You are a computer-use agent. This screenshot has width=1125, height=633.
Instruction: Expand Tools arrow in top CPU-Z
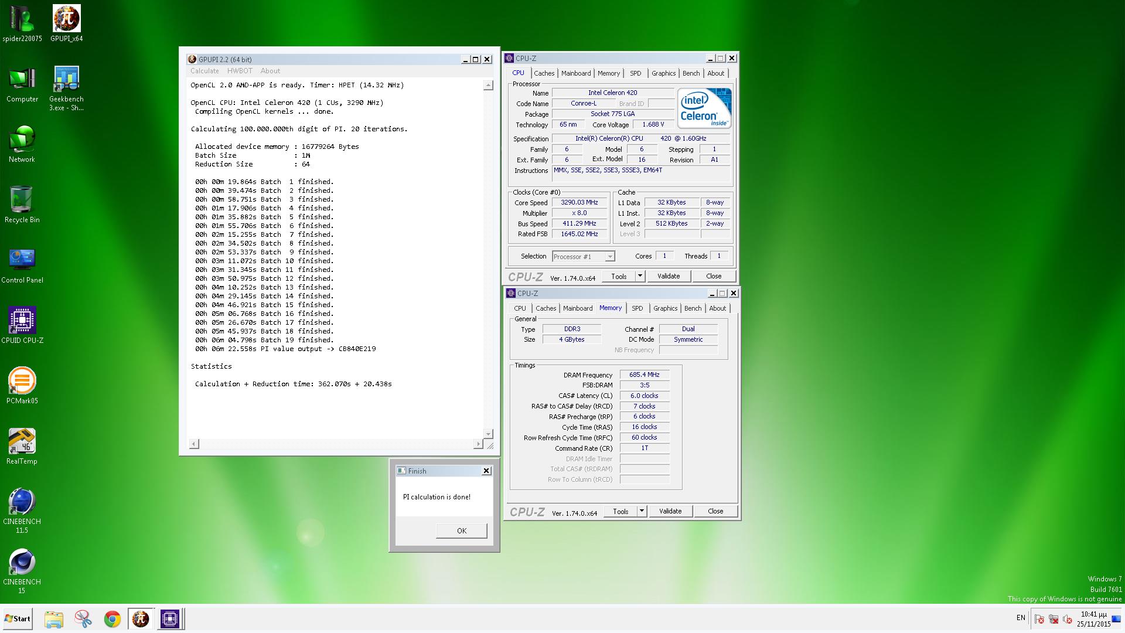coord(640,276)
